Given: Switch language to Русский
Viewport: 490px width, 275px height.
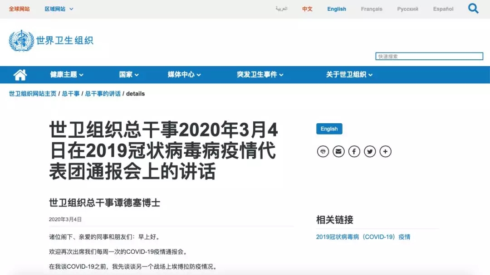Looking at the screenshot, I should pyautogui.click(x=407, y=9).
